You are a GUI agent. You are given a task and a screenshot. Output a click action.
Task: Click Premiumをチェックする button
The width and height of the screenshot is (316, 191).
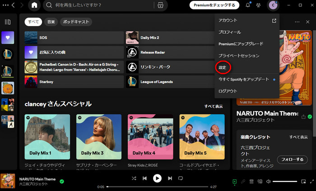coord(214,5)
